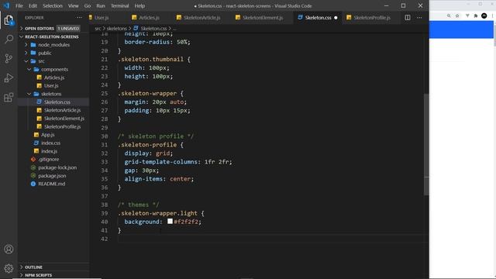The width and height of the screenshot is (496, 279).
Task: Open SkeletonElement.js in the file tree
Action: tap(53, 119)
